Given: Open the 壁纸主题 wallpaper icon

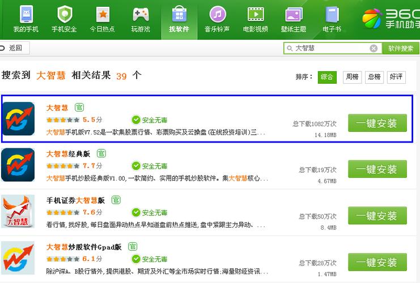Looking at the screenshot, I should [293, 15].
